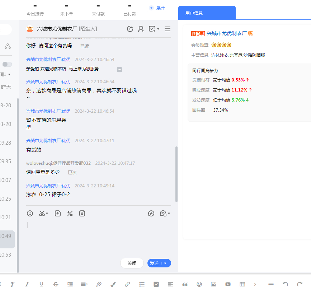311x290 pixels.
Task: Open the yuan payment request icon
Action: tap(82, 214)
